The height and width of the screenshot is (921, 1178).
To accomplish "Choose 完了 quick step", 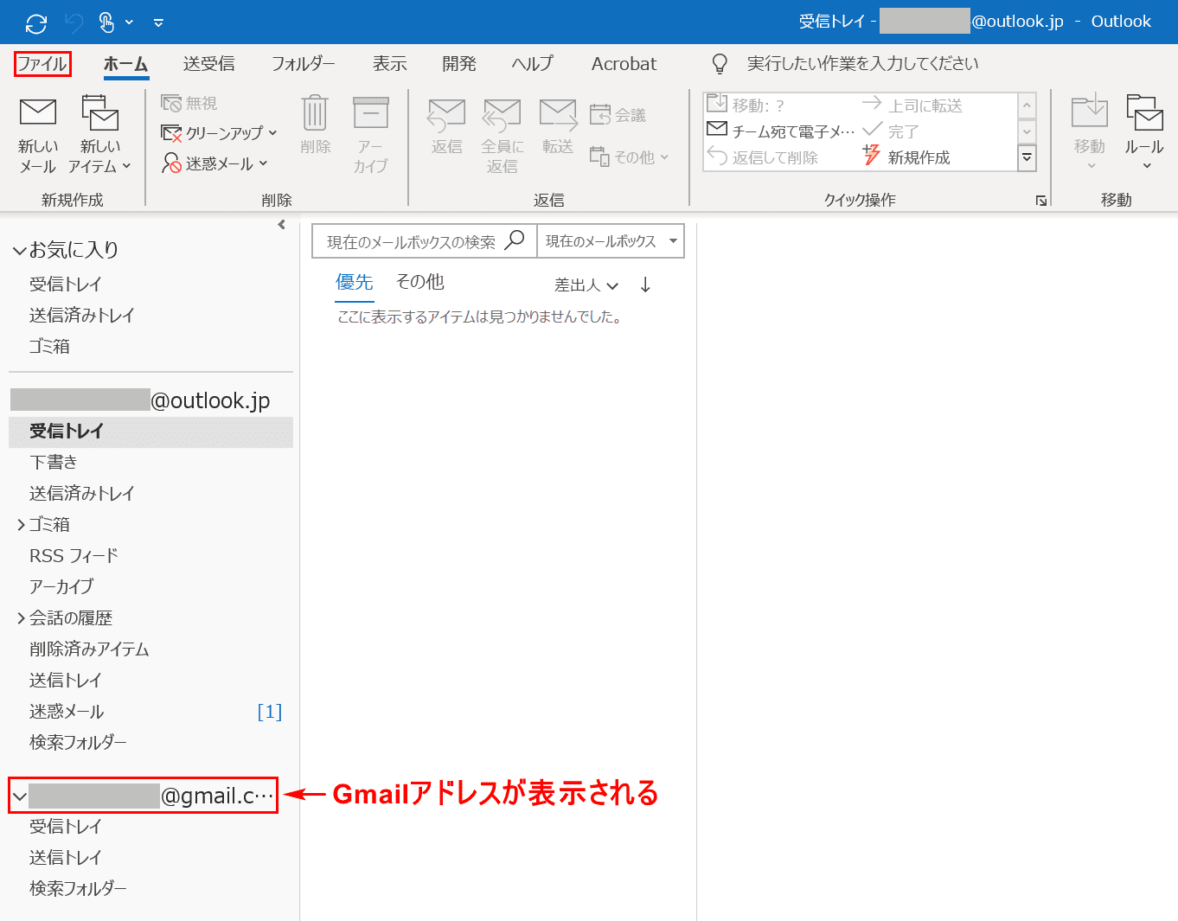I will click(891, 131).
